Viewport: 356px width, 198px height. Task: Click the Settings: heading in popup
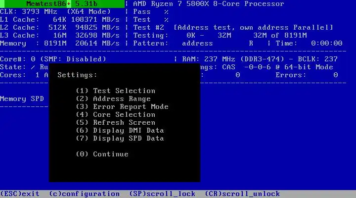pyautogui.click(x=77, y=75)
